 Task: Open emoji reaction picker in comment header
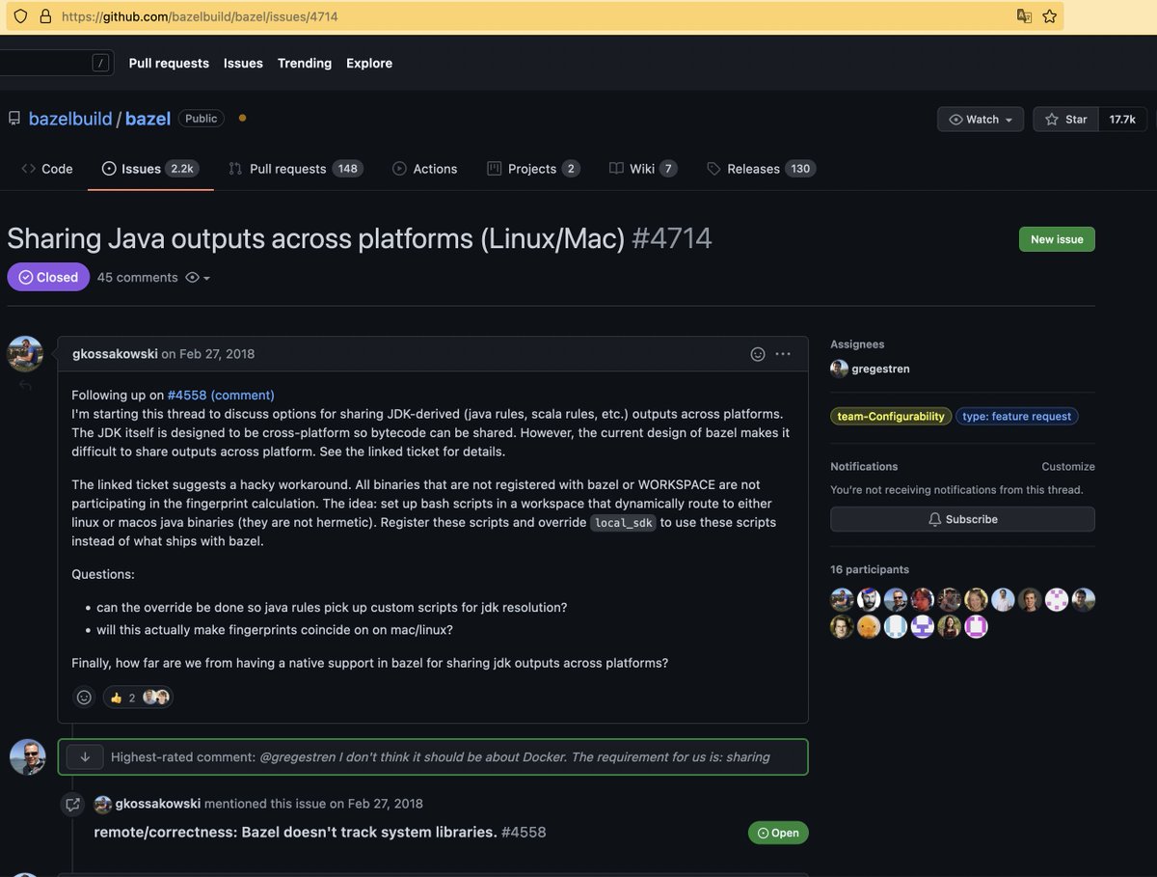click(x=758, y=354)
